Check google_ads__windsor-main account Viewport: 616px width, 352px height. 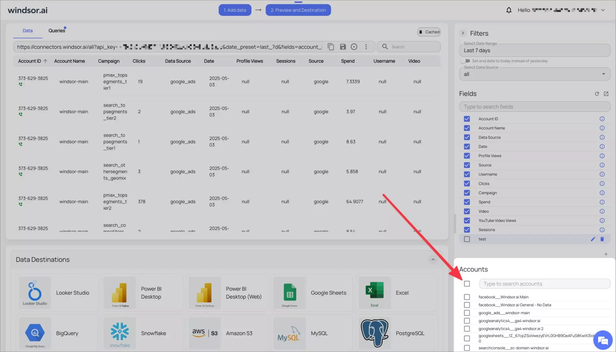pos(467,313)
